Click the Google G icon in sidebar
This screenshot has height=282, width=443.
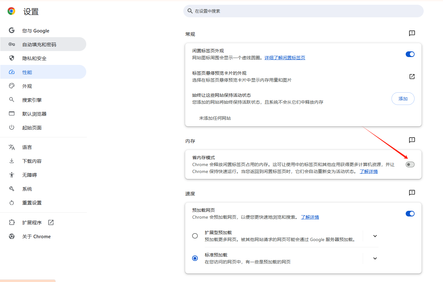(12, 30)
